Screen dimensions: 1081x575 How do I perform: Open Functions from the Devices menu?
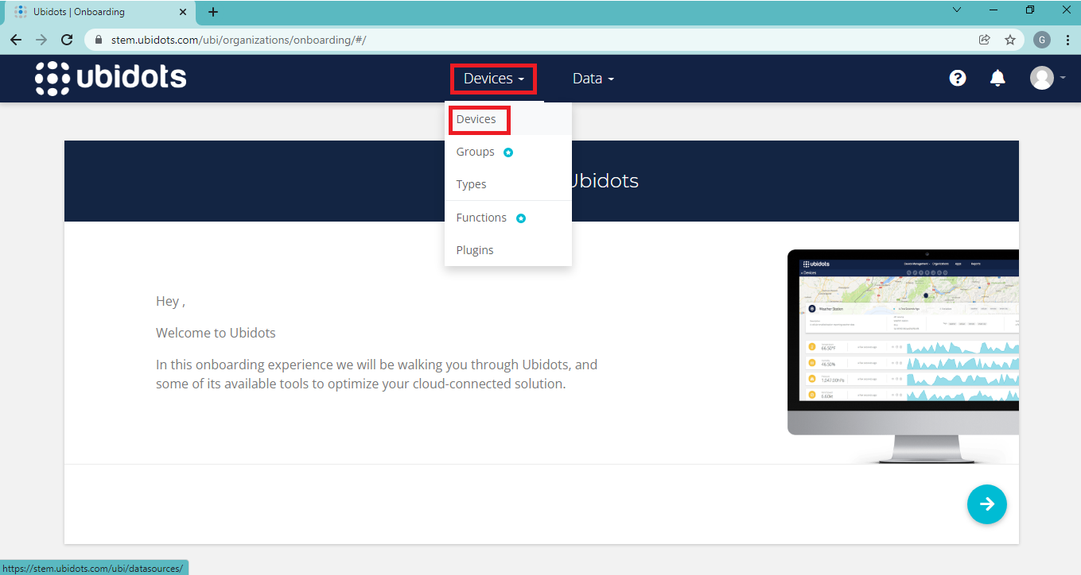(481, 218)
